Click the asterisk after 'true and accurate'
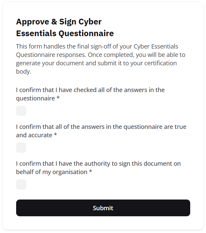This screenshot has height=233, width=206. (x=55, y=136)
